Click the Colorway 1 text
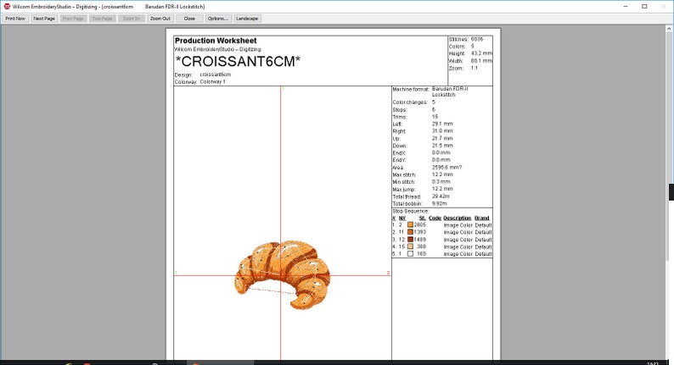The image size is (674, 365). click(x=213, y=81)
